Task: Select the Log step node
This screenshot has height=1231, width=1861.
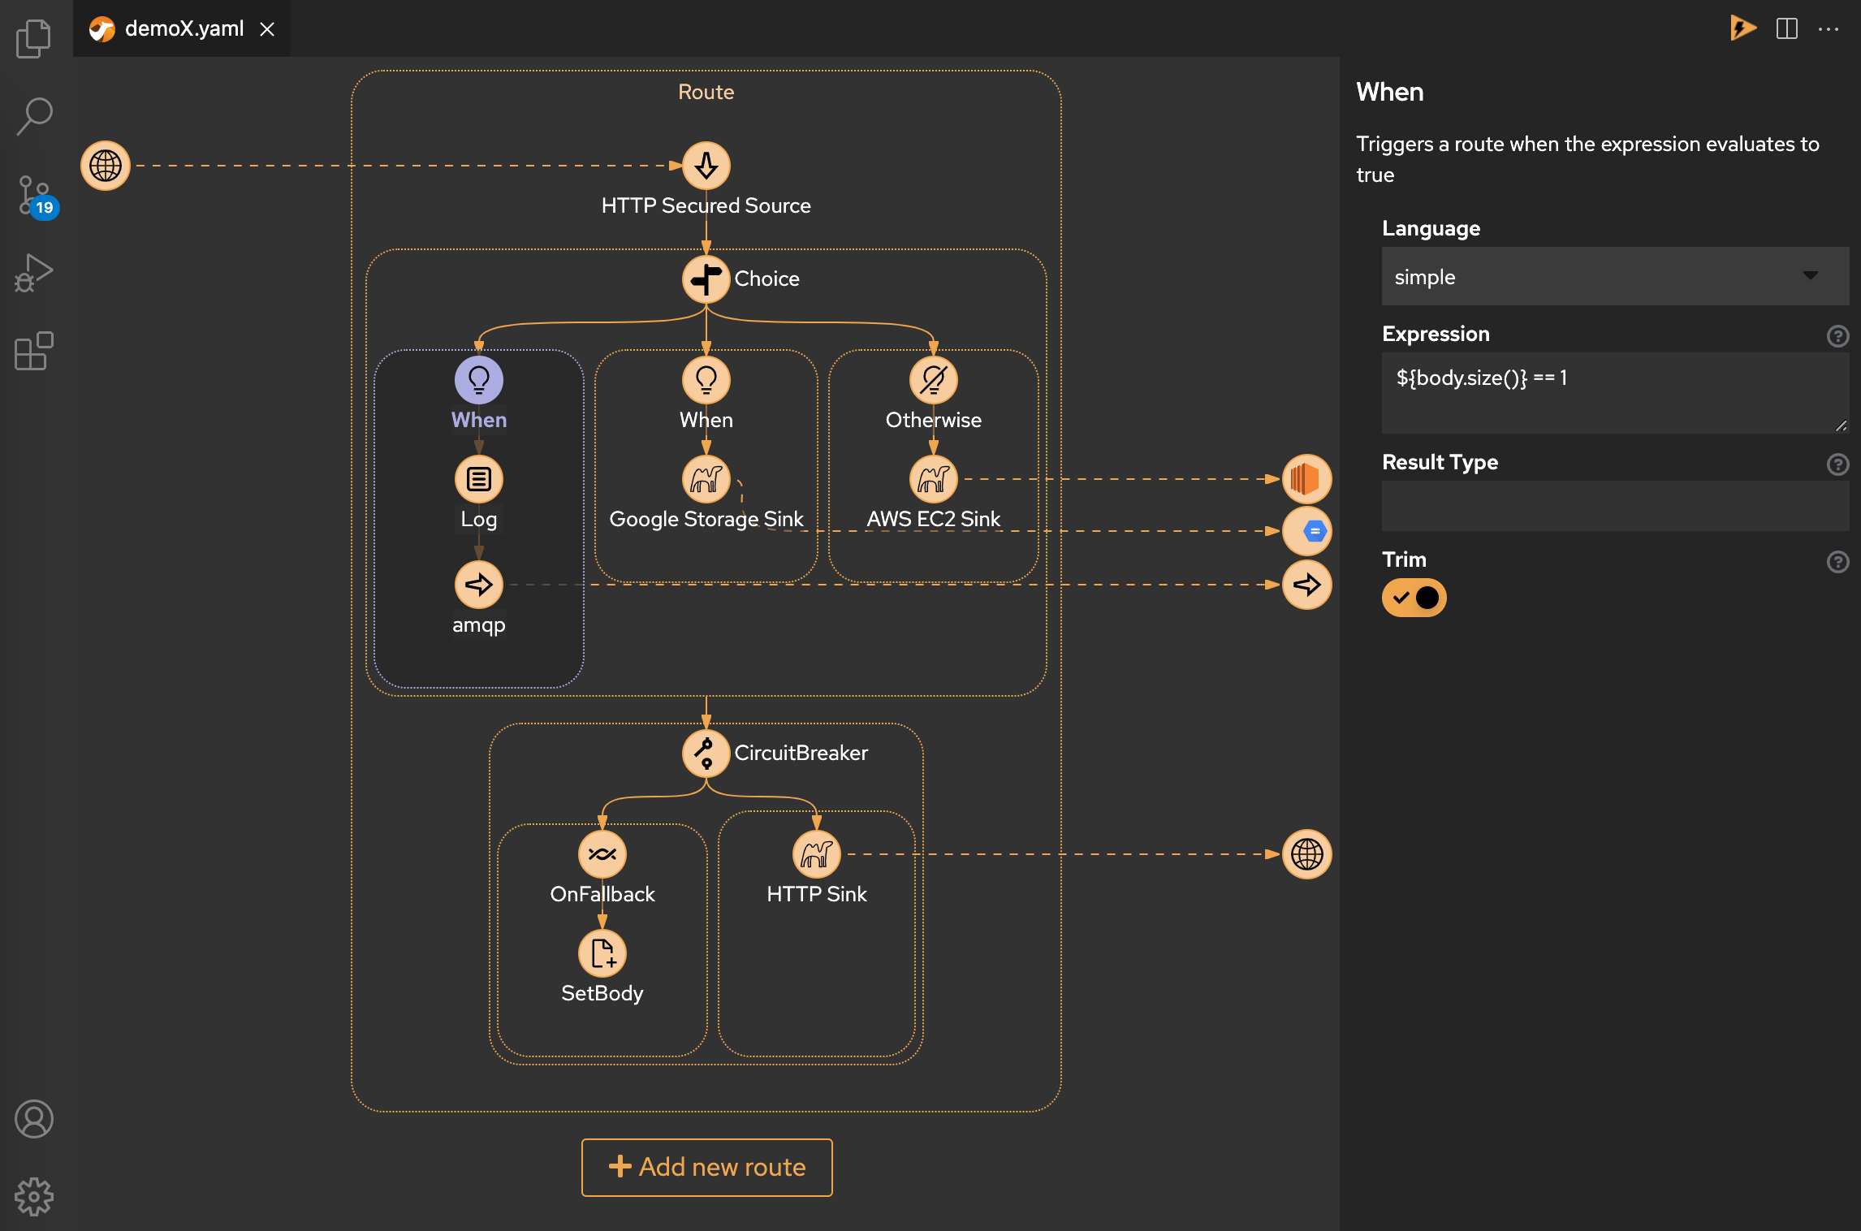Action: [479, 479]
